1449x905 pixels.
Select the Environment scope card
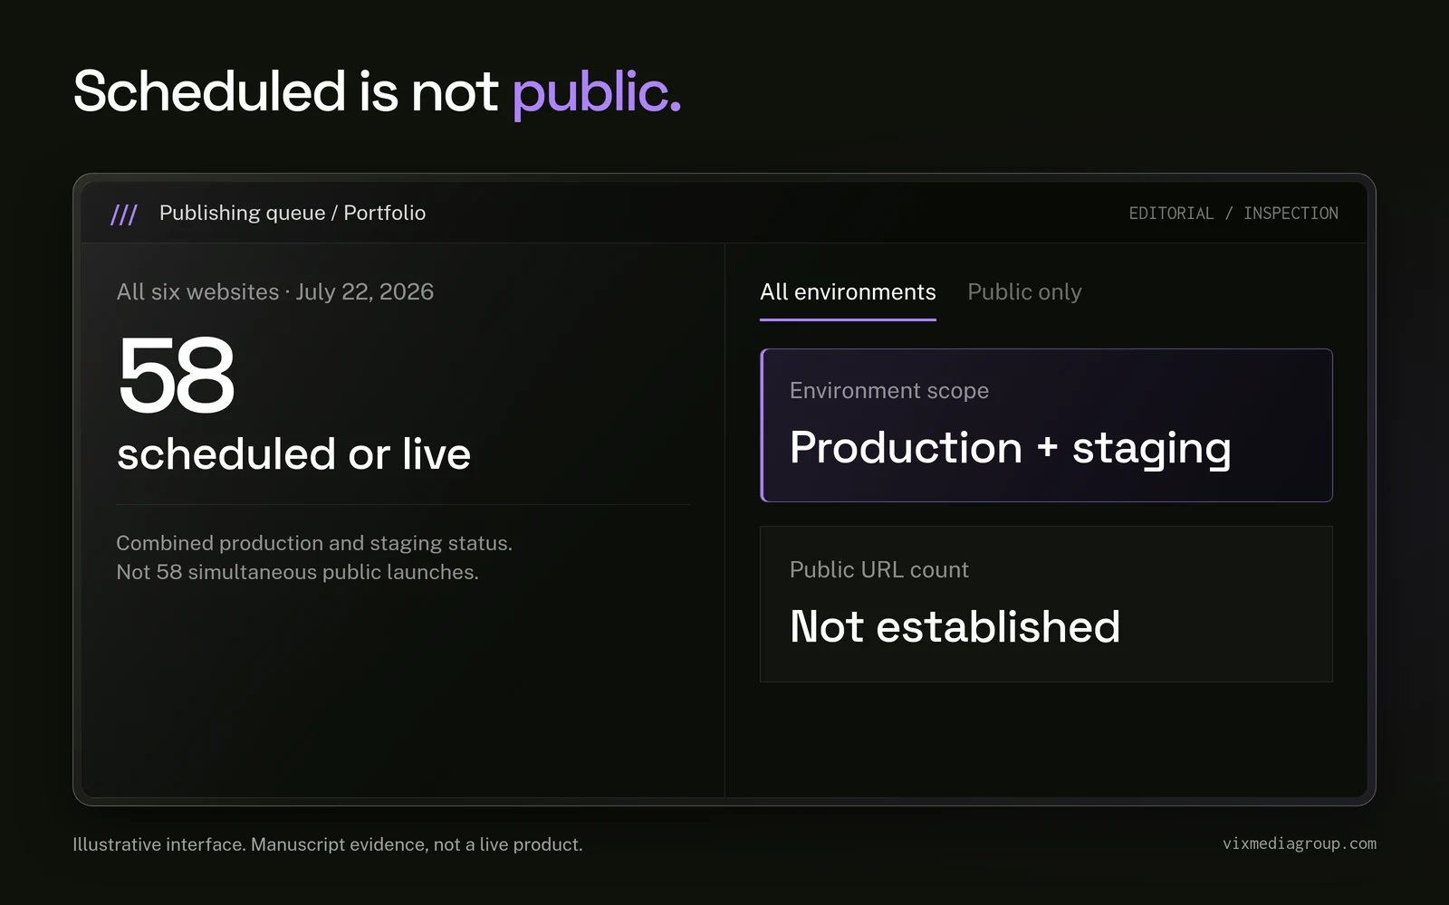pos(1046,425)
